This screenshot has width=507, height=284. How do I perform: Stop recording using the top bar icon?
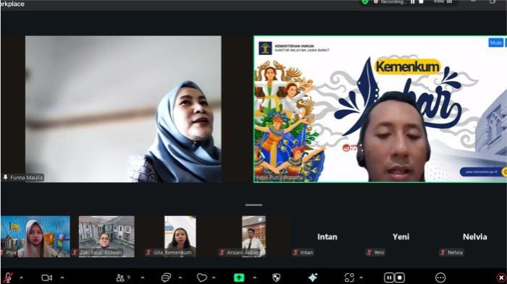coord(421,2)
